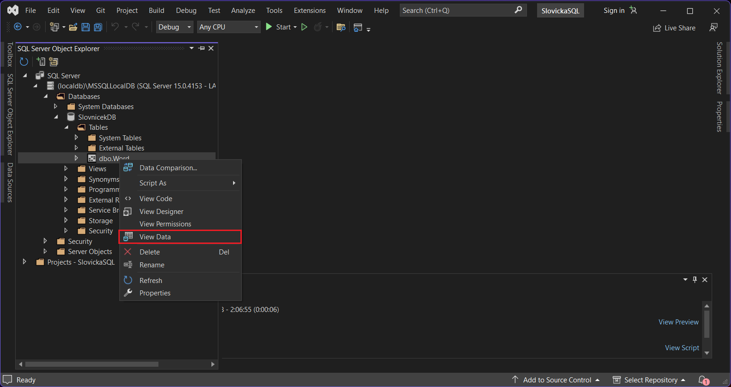Click the notifications bell in status bar
The height and width of the screenshot is (387, 731).
[702, 380]
